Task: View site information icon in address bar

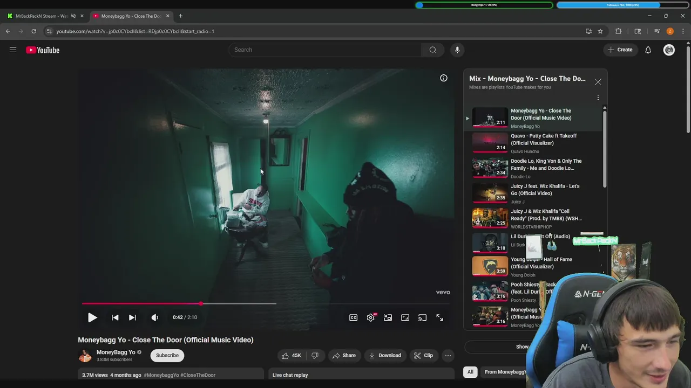Action: click(x=49, y=31)
